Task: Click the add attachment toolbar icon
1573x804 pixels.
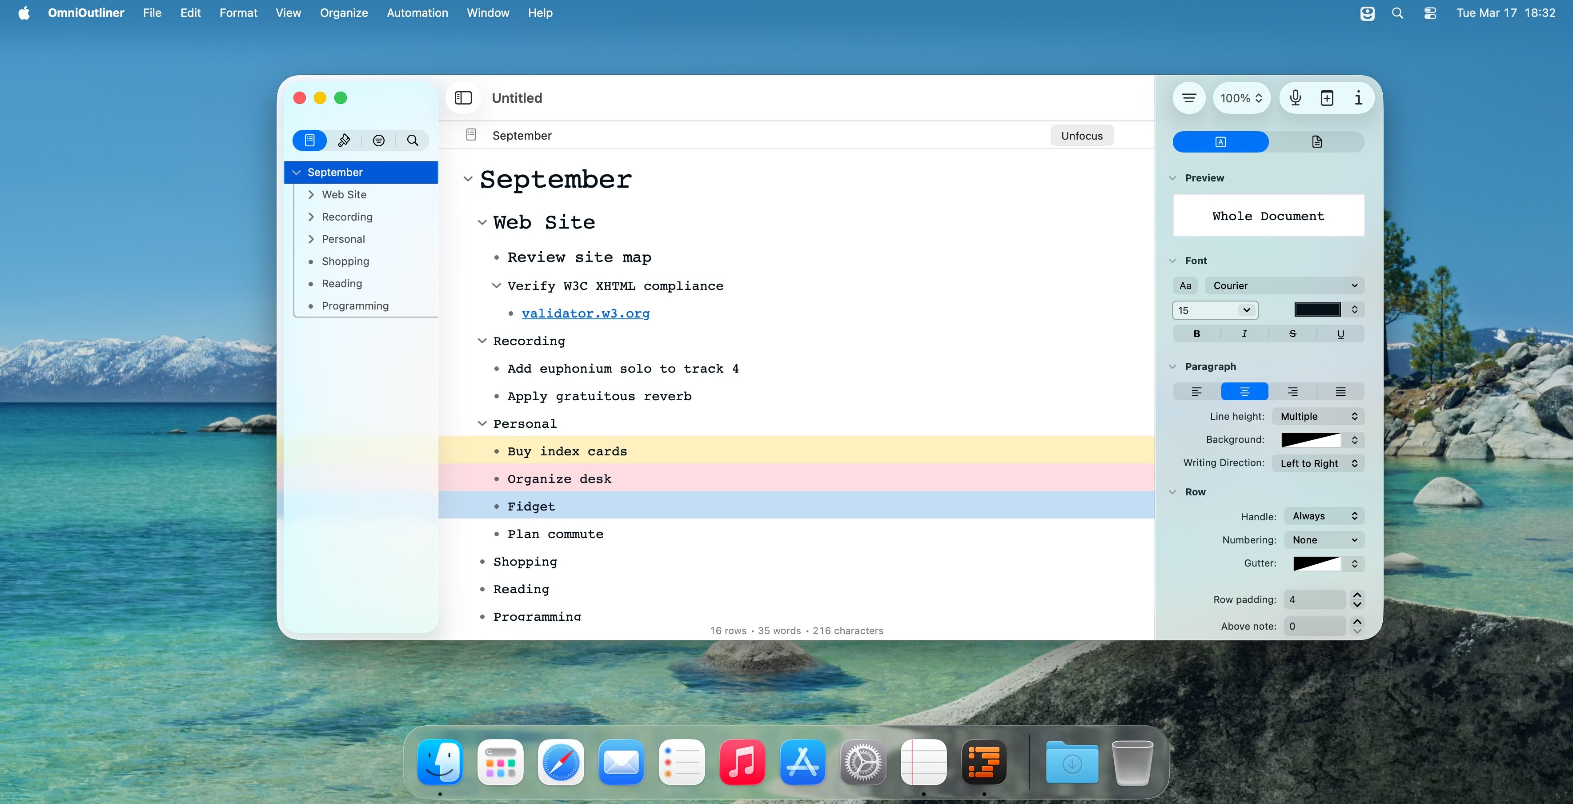Action: point(1327,98)
